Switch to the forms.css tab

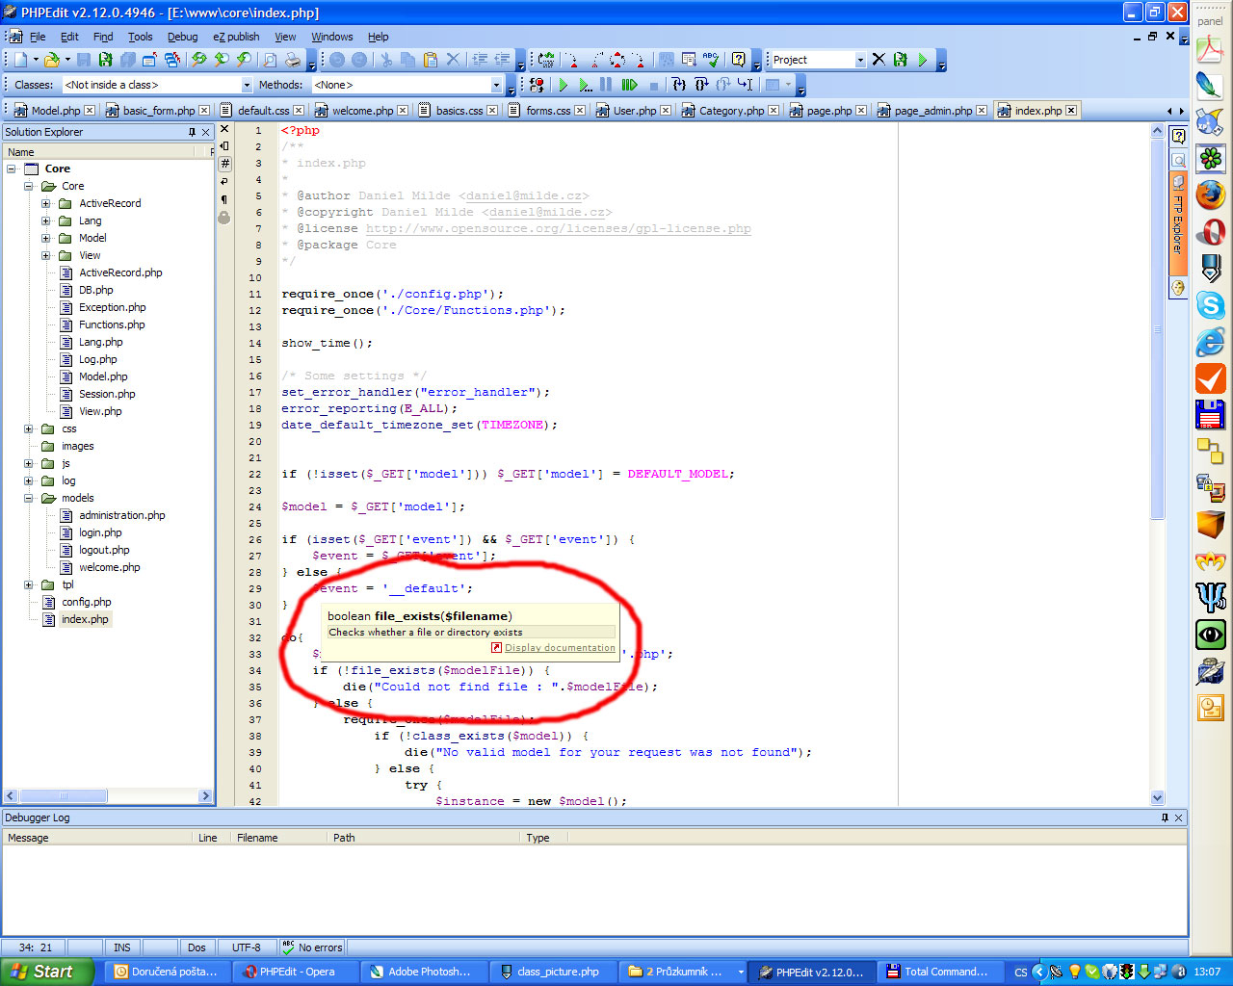coord(547,111)
